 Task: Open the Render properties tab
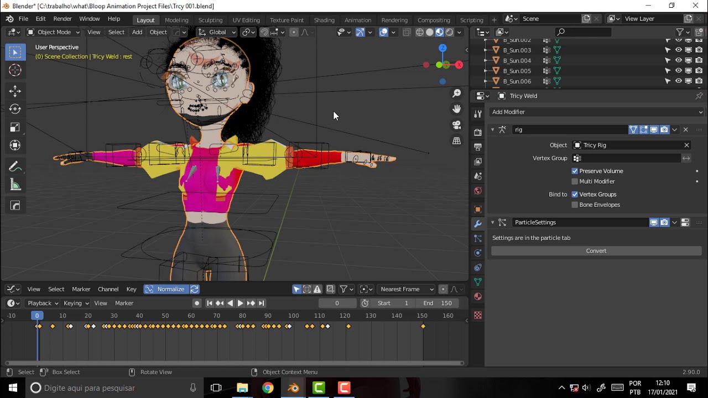pos(478,133)
